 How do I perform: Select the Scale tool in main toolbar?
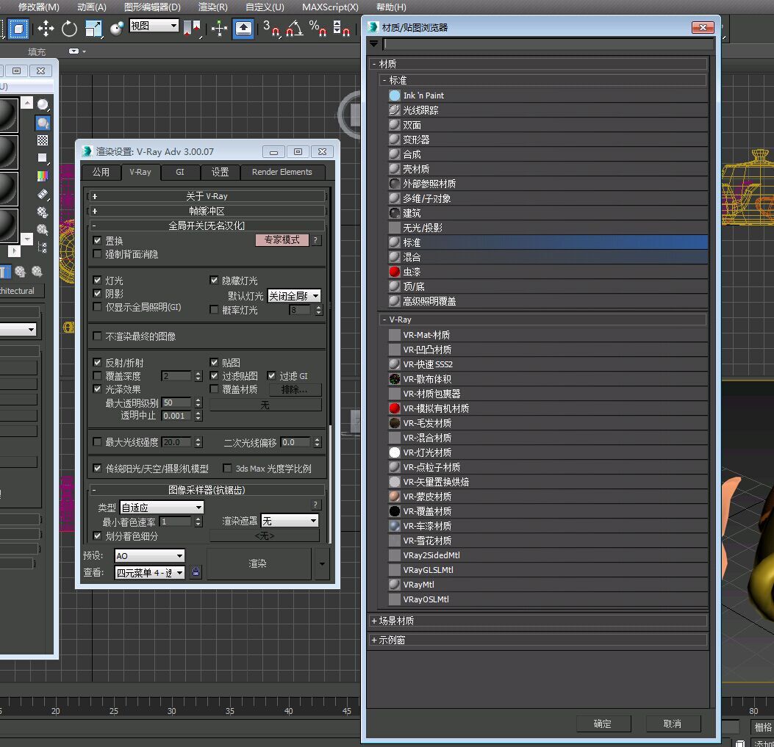[93, 29]
